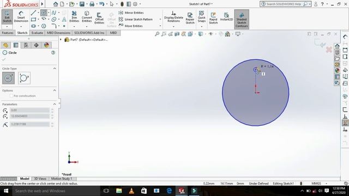The image size is (349, 196).
Task: Open Quick Snaps dropdown arrow
Action: [201, 27]
